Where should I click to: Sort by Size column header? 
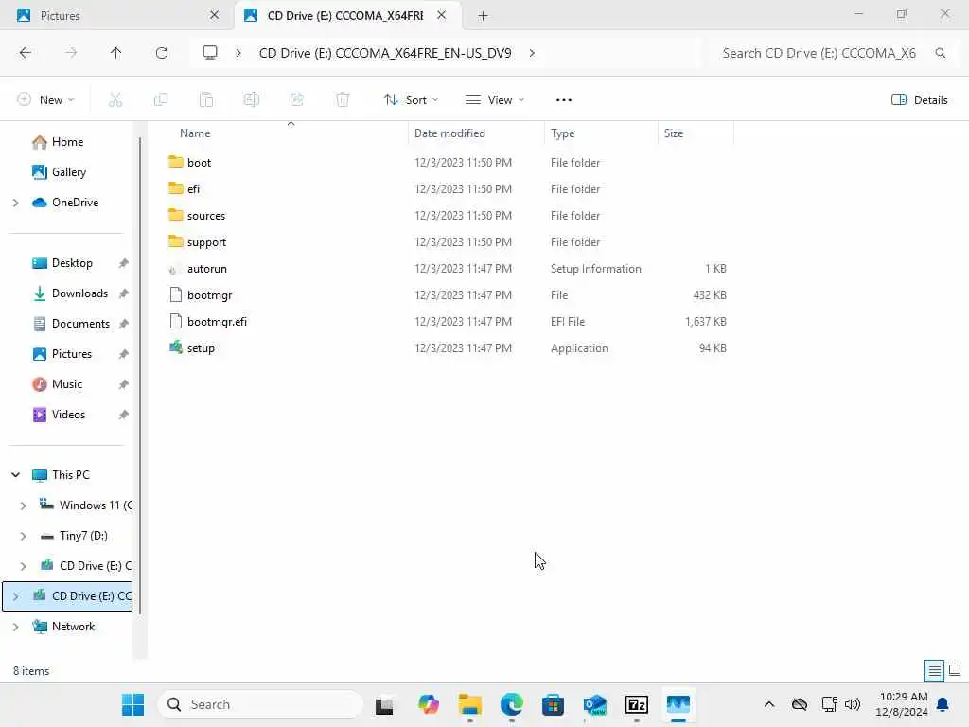coord(674,133)
